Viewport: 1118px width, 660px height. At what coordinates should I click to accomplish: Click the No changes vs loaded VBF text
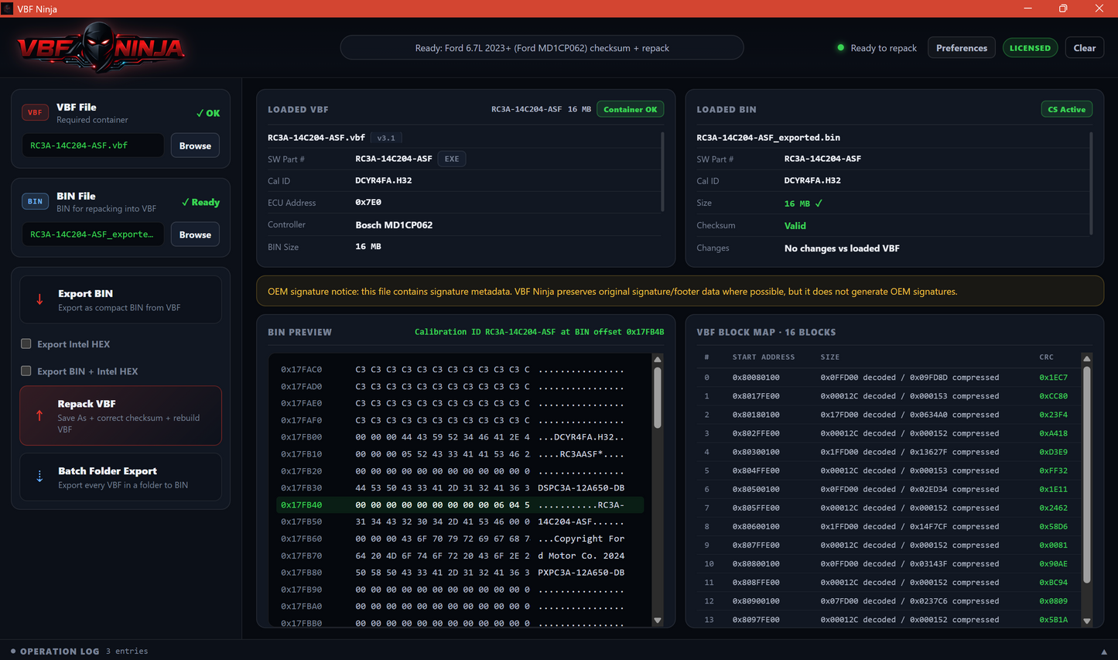pyautogui.click(x=842, y=248)
